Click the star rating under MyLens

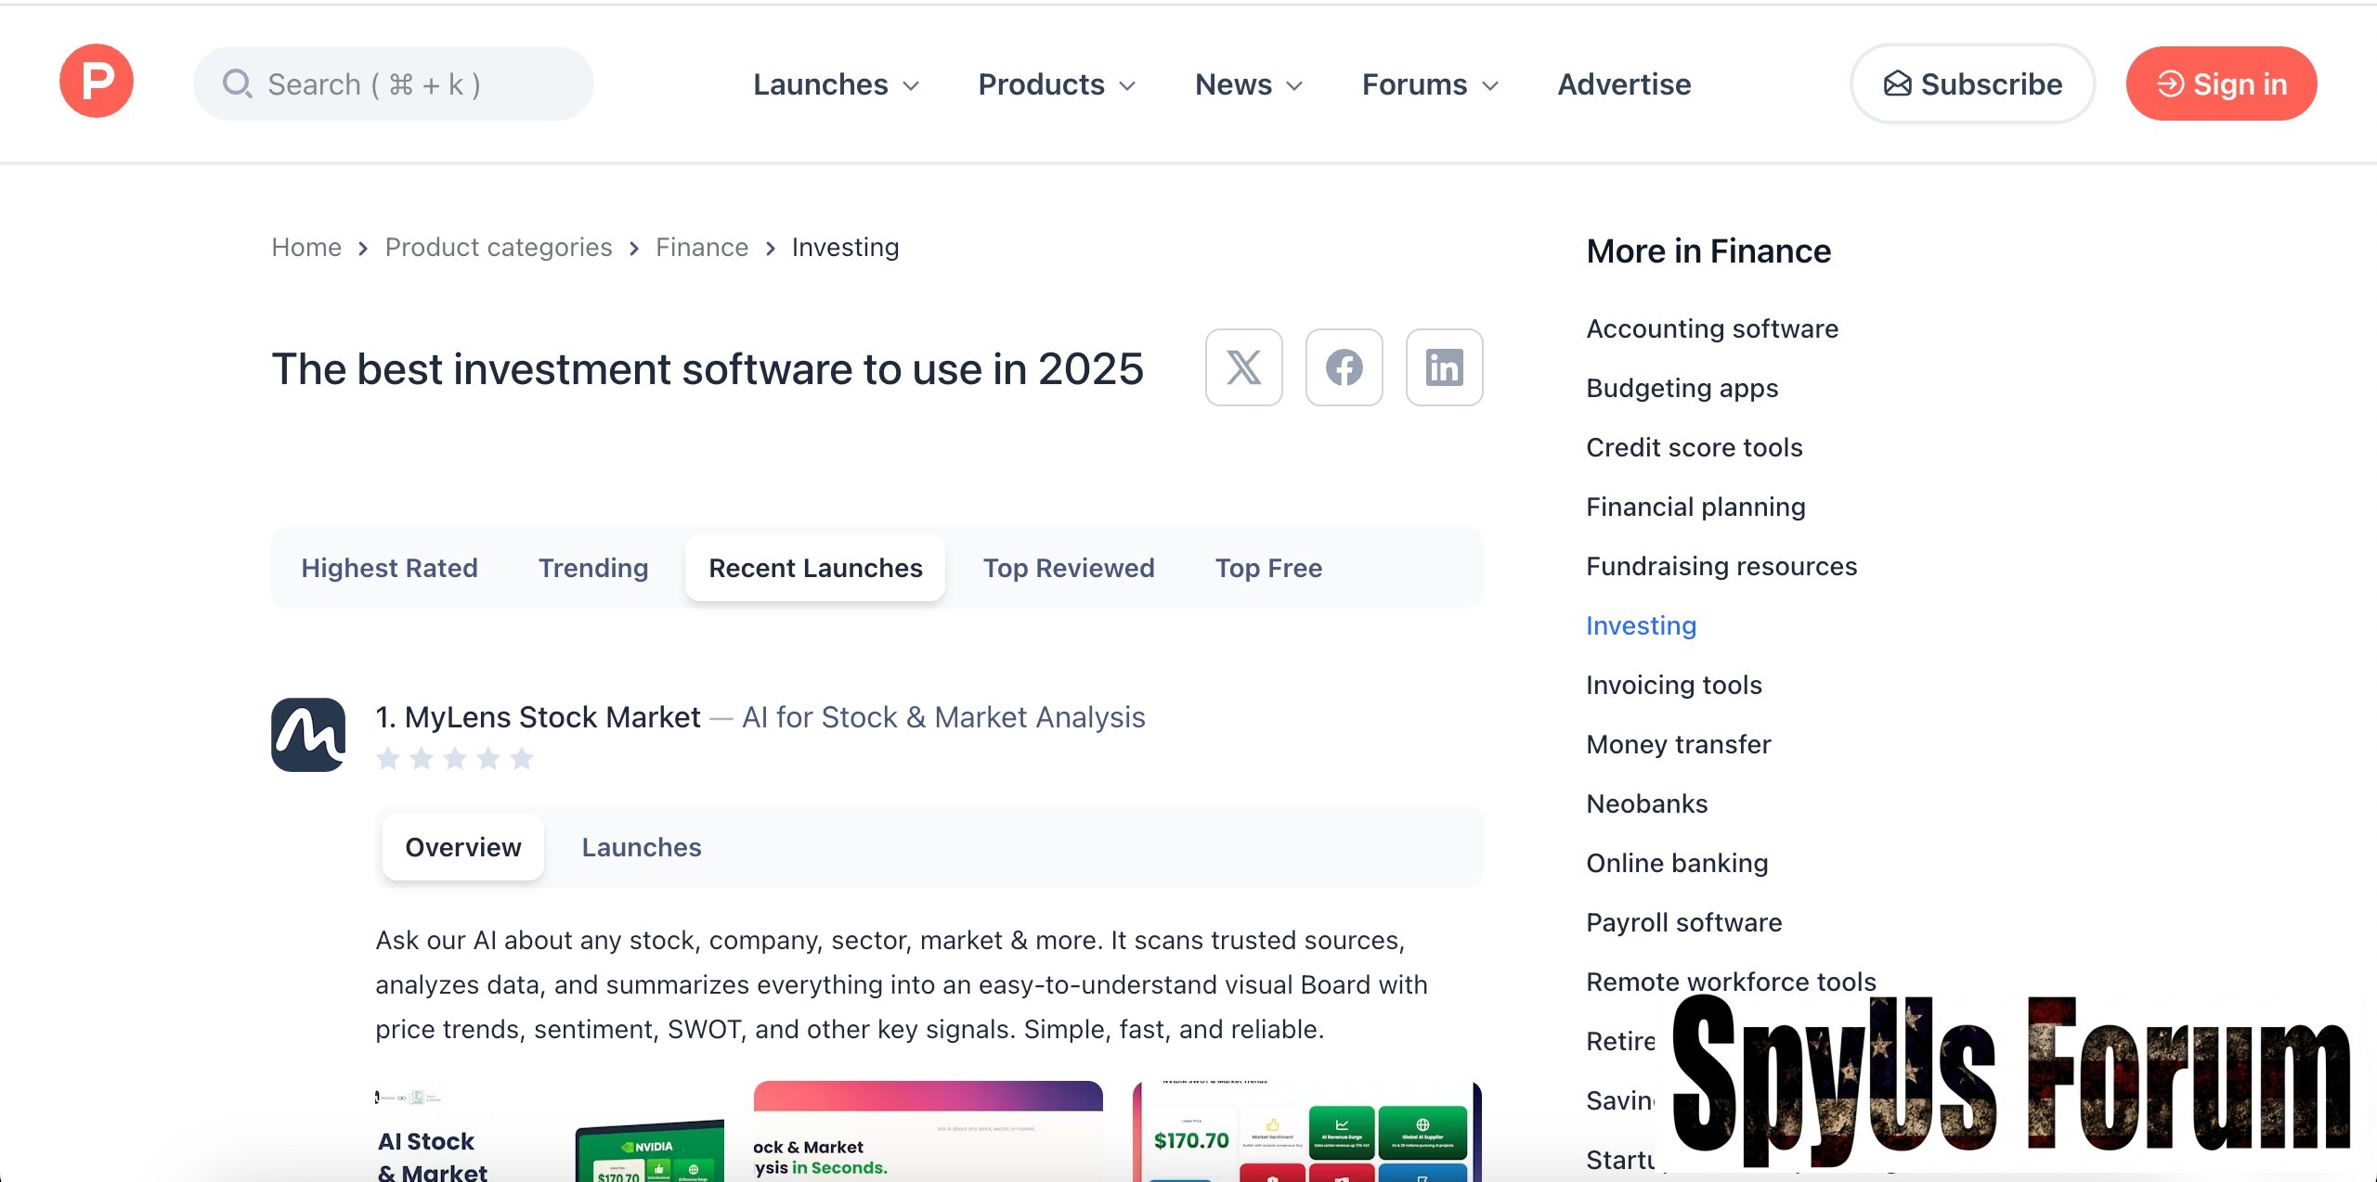(x=455, y=759)
